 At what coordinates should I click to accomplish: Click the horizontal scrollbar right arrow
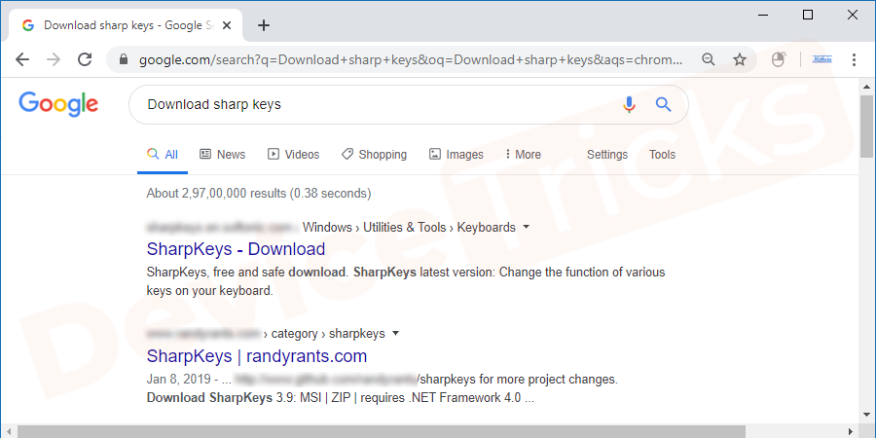[852, 432]
